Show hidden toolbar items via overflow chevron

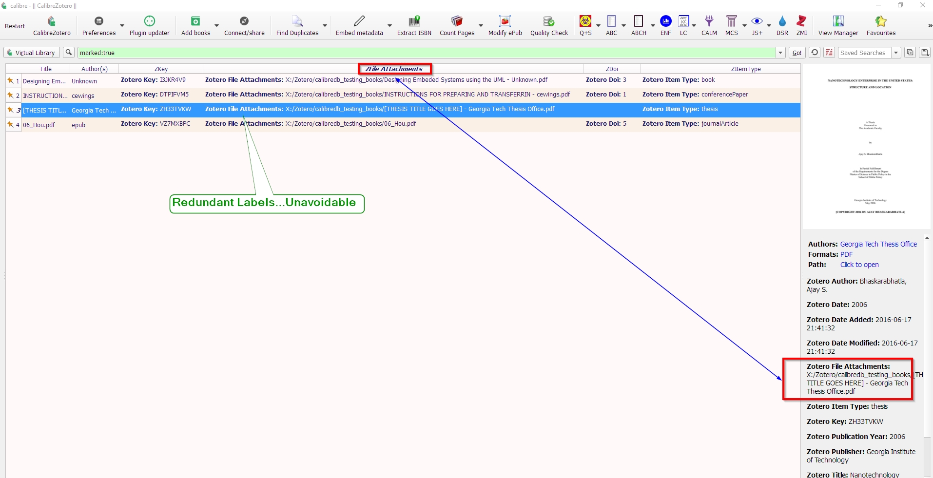click(x=930, y=25)
